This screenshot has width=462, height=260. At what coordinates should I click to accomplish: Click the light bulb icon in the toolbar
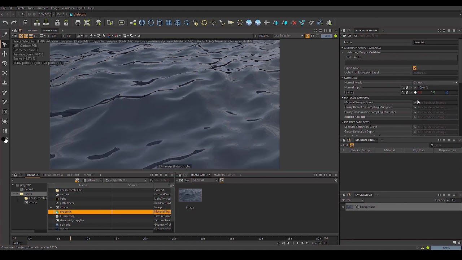pos(213,23)
